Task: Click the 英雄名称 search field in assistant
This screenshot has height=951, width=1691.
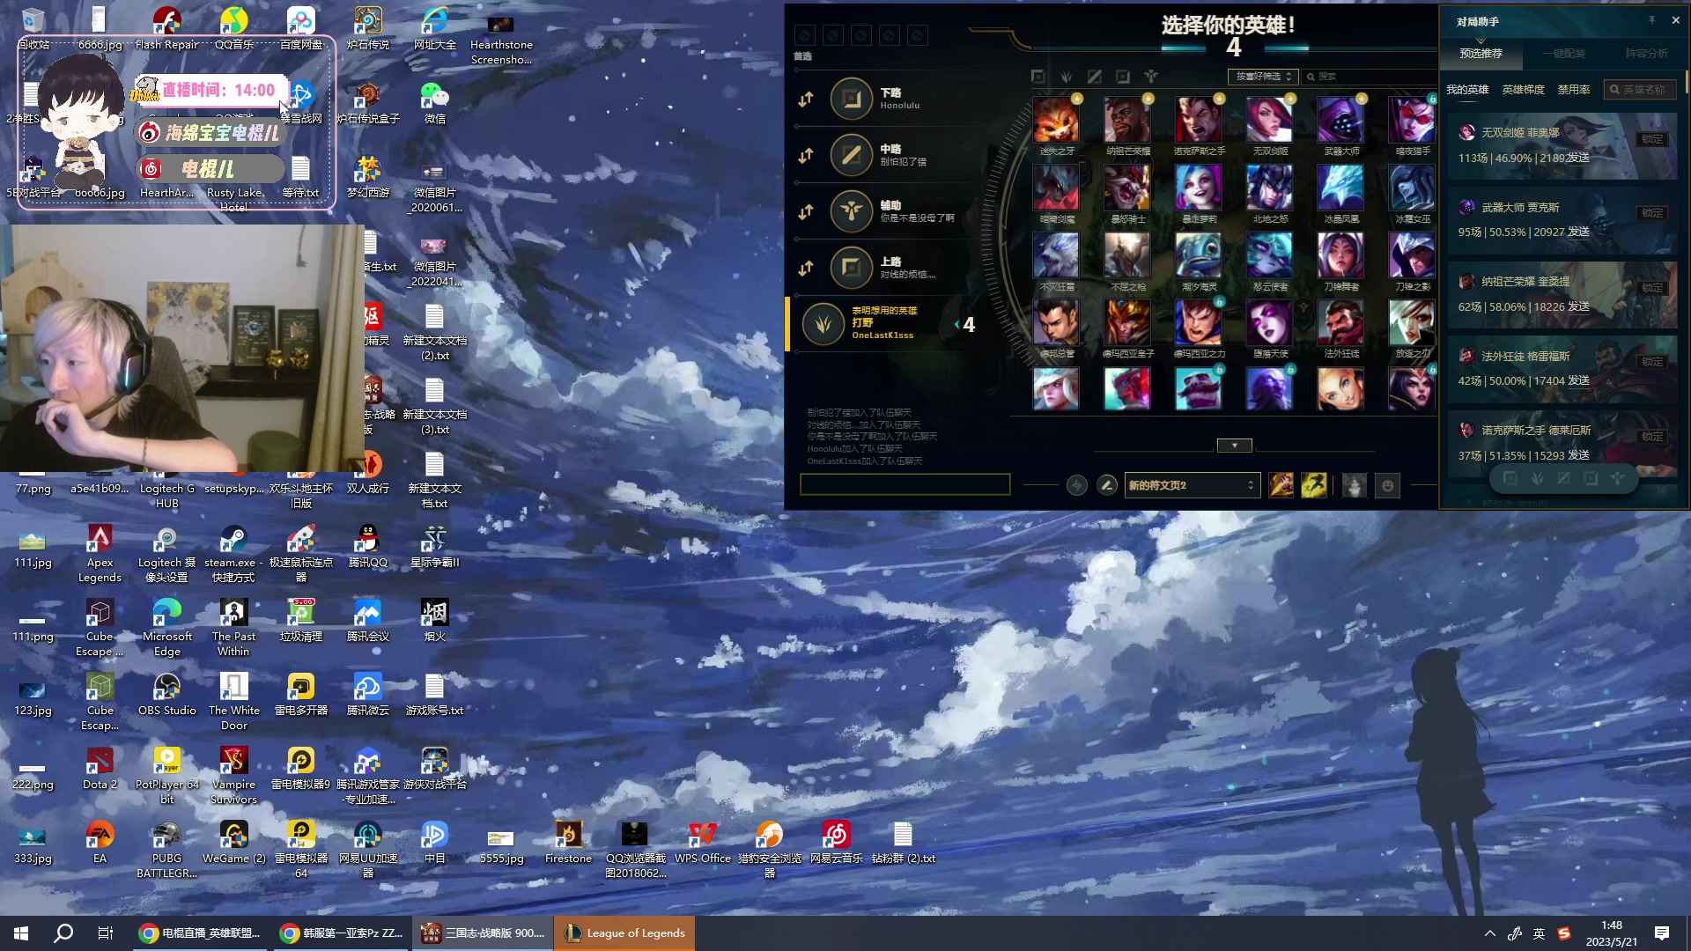Action: pos(1639,90)
